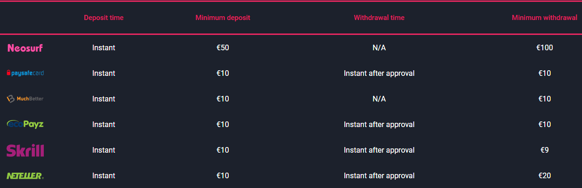
Task: Click the Skrill logo
Action: pyautogui.click(x=25, y=150)
